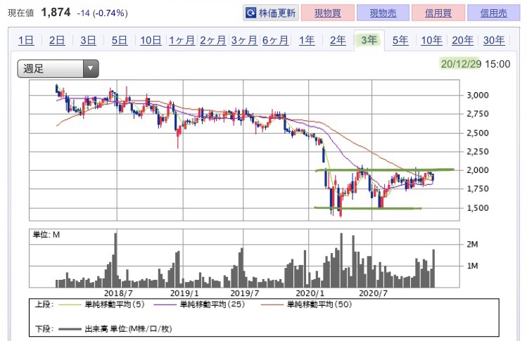Click the 2020/1 date marker on chart

tap(309, 293)
